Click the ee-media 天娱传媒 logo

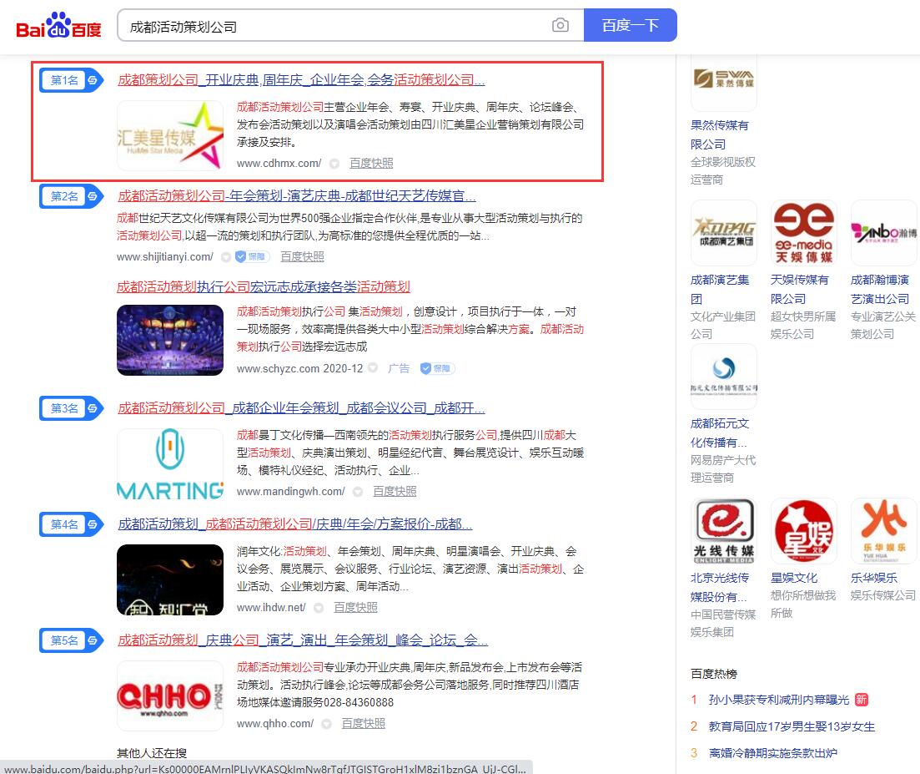pos(804,233)
